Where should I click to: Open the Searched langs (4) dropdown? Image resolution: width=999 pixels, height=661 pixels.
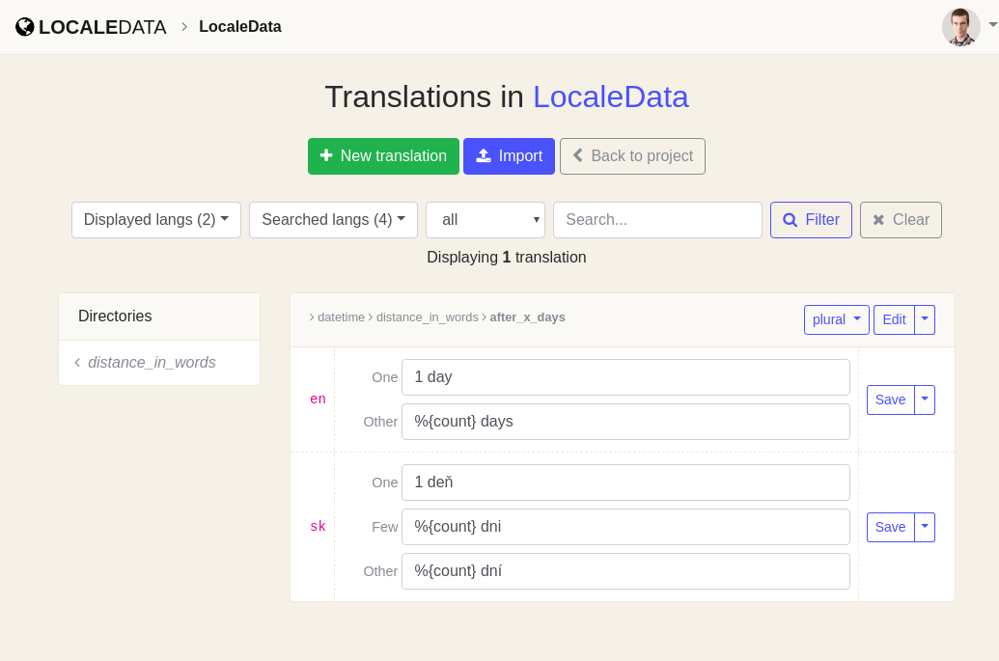(x=333, y=220)
